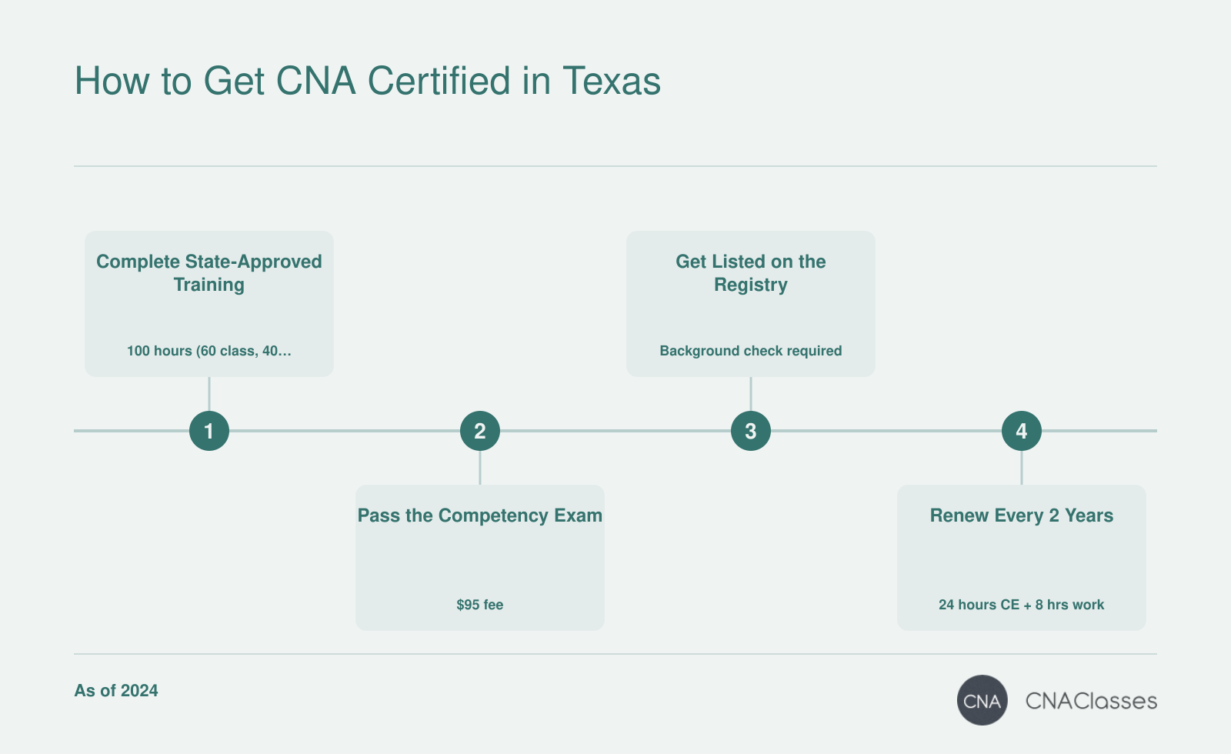The image size is (1231, 754).
Task: Click timeline step marker 3
Action: 751,431
